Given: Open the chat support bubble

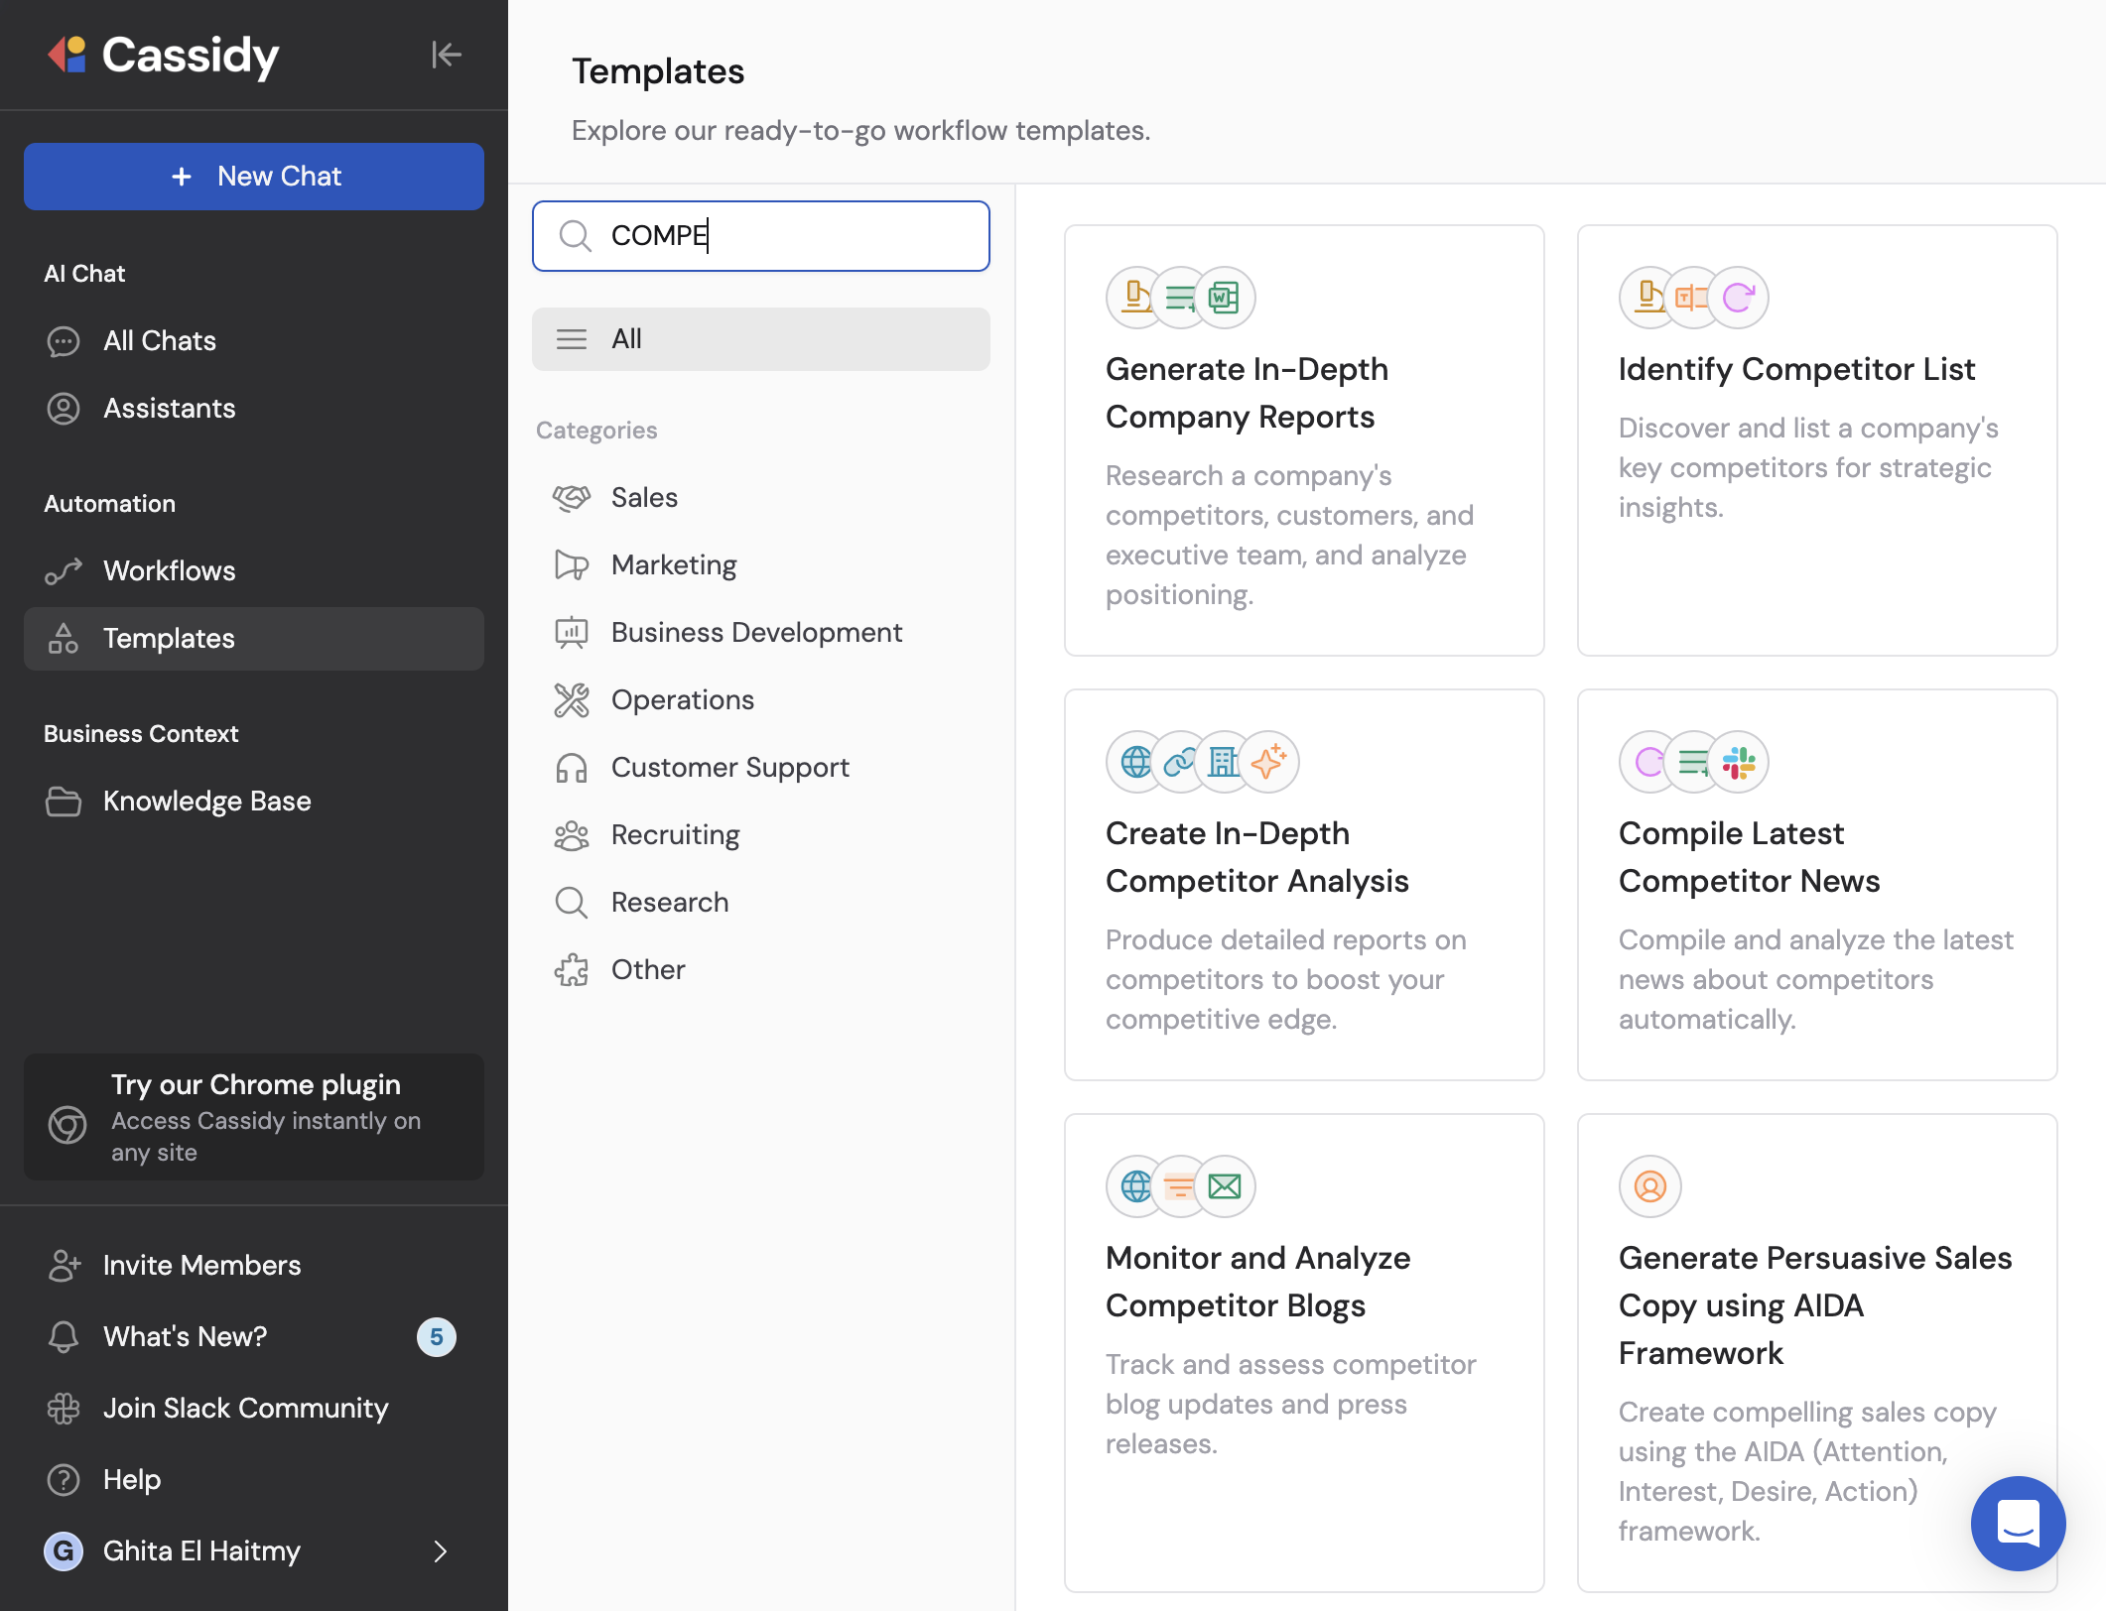Looking at the screenshot, I should click(2018, 1524).
